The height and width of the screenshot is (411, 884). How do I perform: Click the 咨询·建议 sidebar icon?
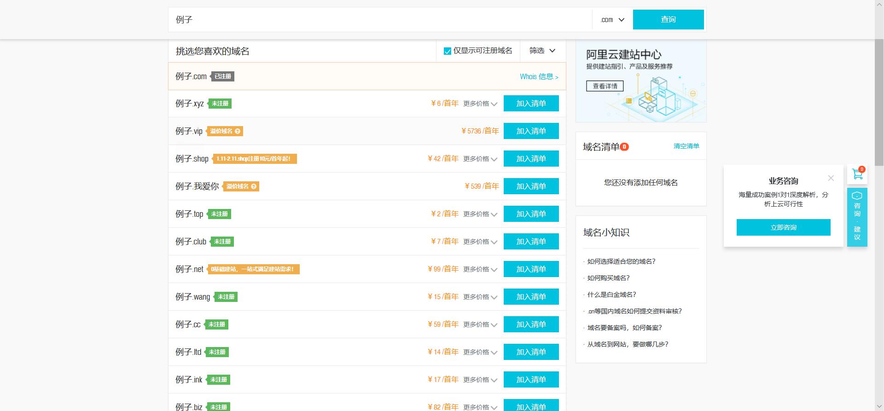click(x=857, y=217)
